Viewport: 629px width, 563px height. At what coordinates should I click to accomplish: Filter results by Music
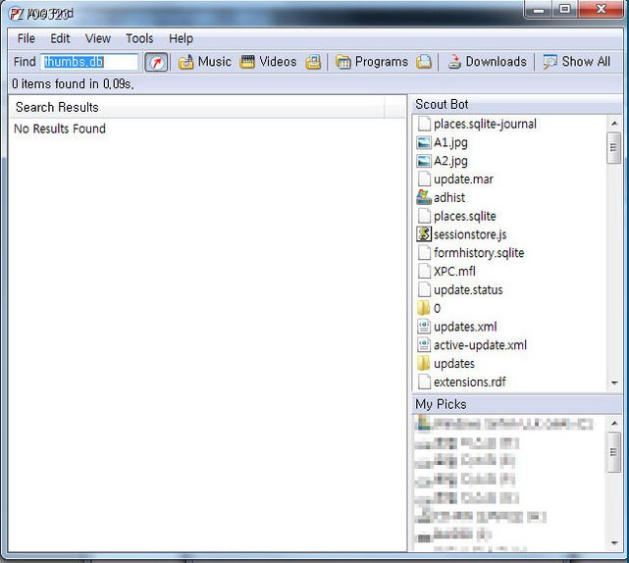point(205,62)
